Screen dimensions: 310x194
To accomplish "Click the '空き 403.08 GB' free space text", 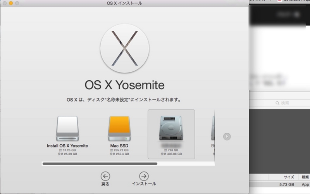I will tap(171, 154).
